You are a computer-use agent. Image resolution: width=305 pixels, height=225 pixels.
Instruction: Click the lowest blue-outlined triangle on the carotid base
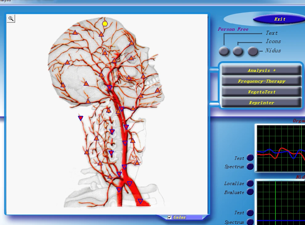pos(140,201)
